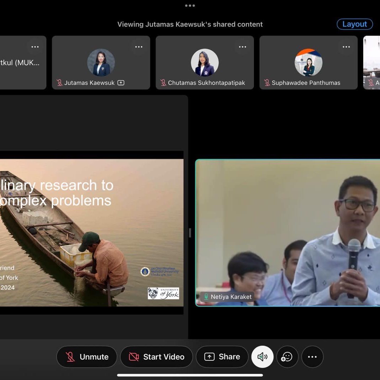This screenshot has width=380, height=380.
Task: Click muted mic icon next to Suphawadee Panthumas
Action: [267, 83]
